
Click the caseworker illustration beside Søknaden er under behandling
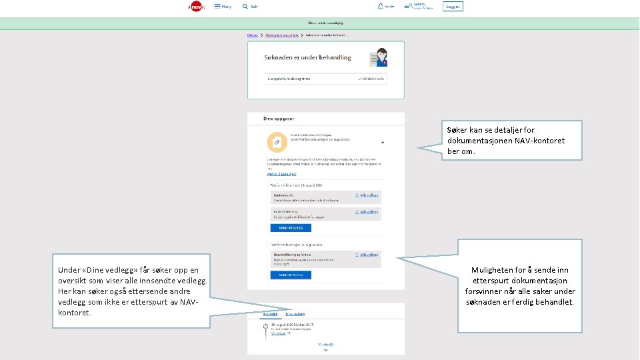pyautogui.click(x=379, y=57)
